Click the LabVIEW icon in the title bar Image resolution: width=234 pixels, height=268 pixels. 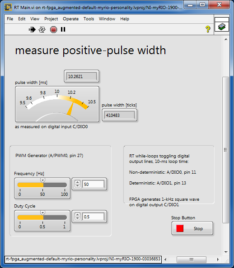click(x=8, y=7)
